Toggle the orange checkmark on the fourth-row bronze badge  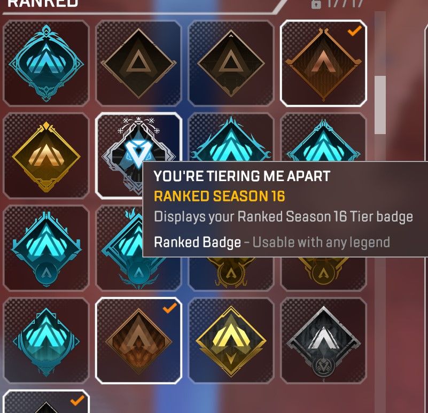coord(169,308)
